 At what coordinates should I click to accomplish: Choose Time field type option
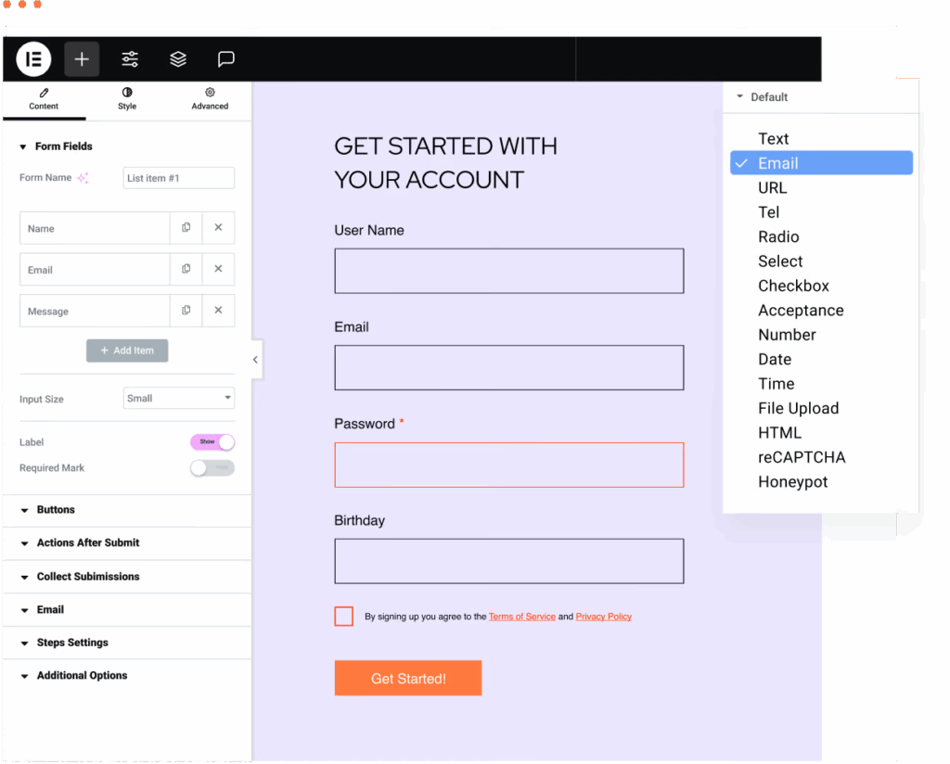822,384
